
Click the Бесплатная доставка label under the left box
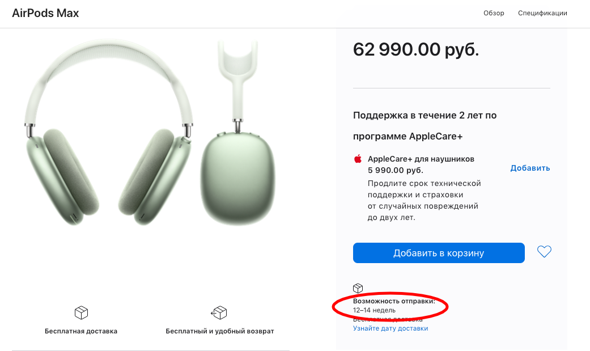81,331
